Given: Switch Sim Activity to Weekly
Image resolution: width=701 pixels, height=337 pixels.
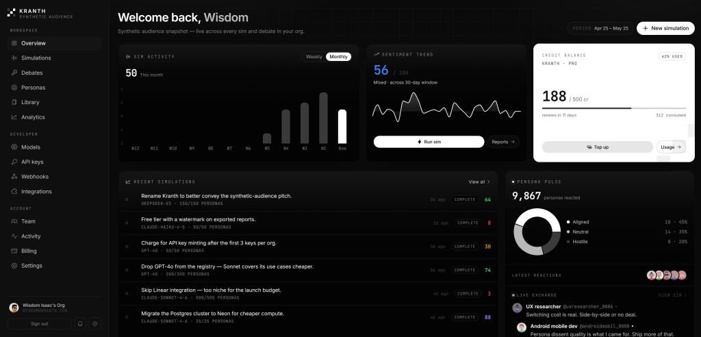Looking at the screenshot, I should click(x=314, y=57).
